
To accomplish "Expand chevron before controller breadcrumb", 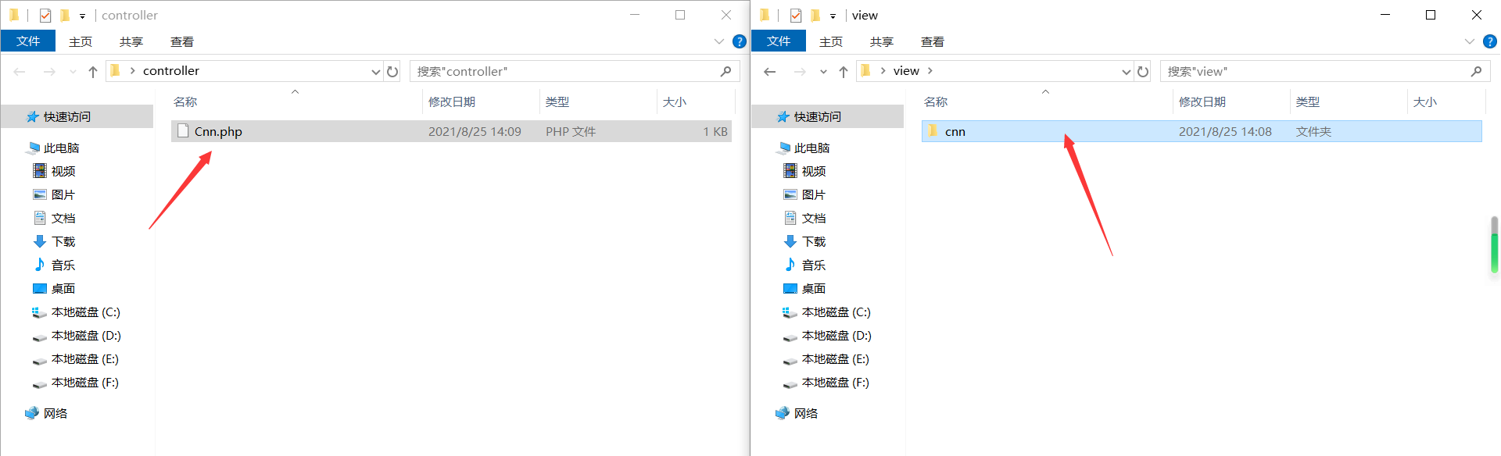I will click(133, 71).
